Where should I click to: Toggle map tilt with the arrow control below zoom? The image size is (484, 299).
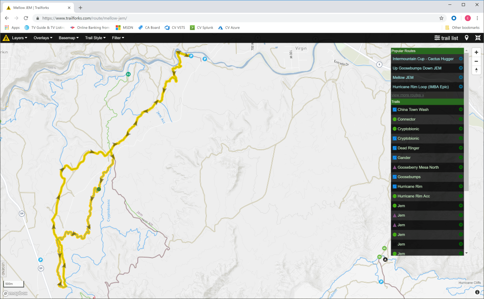[x=476, y=70]
